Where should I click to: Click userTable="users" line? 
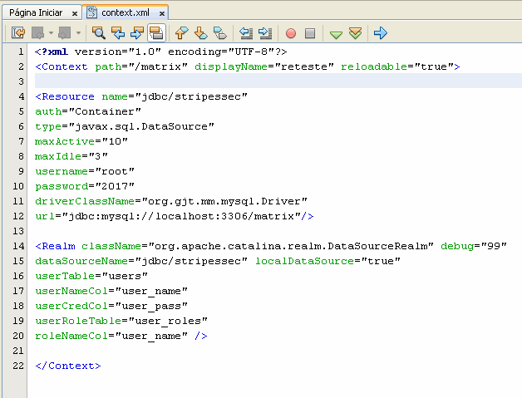pyautogui.click(x=91, y=276)
